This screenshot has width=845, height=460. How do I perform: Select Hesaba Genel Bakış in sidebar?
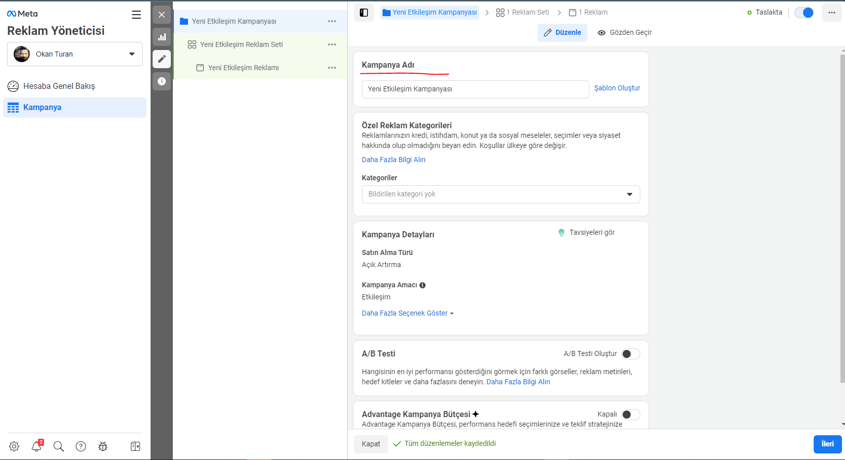click(75, 86)
